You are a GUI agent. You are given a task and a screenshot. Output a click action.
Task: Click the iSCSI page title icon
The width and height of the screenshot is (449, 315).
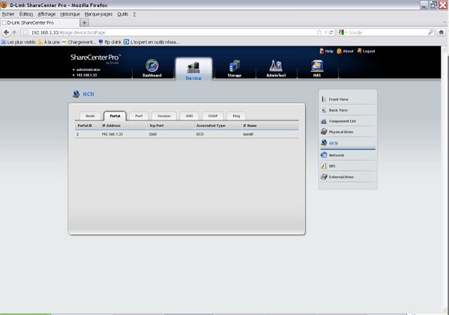click(x=76, y=94)
